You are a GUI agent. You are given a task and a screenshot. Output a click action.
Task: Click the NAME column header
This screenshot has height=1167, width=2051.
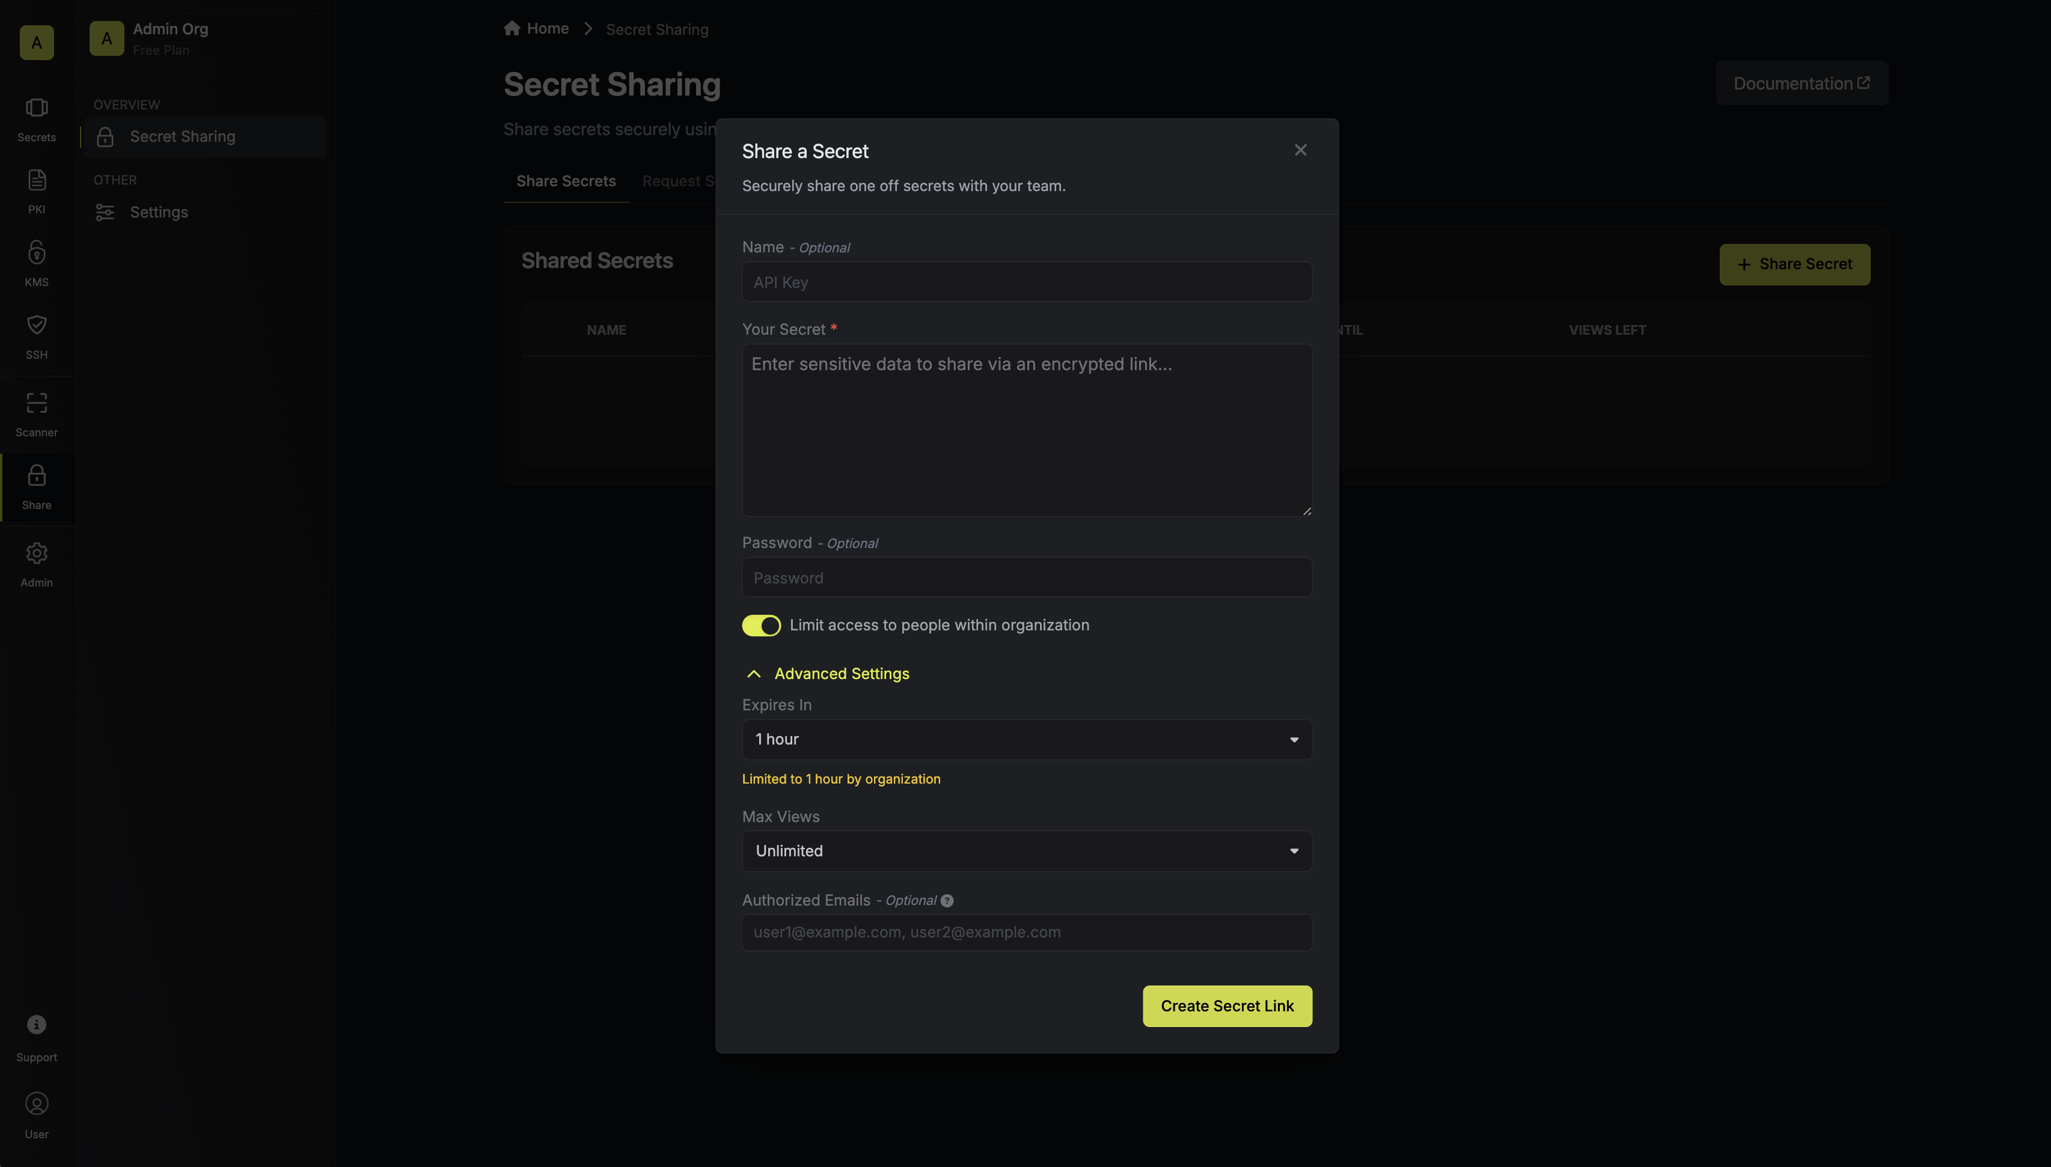coord(606,331)
